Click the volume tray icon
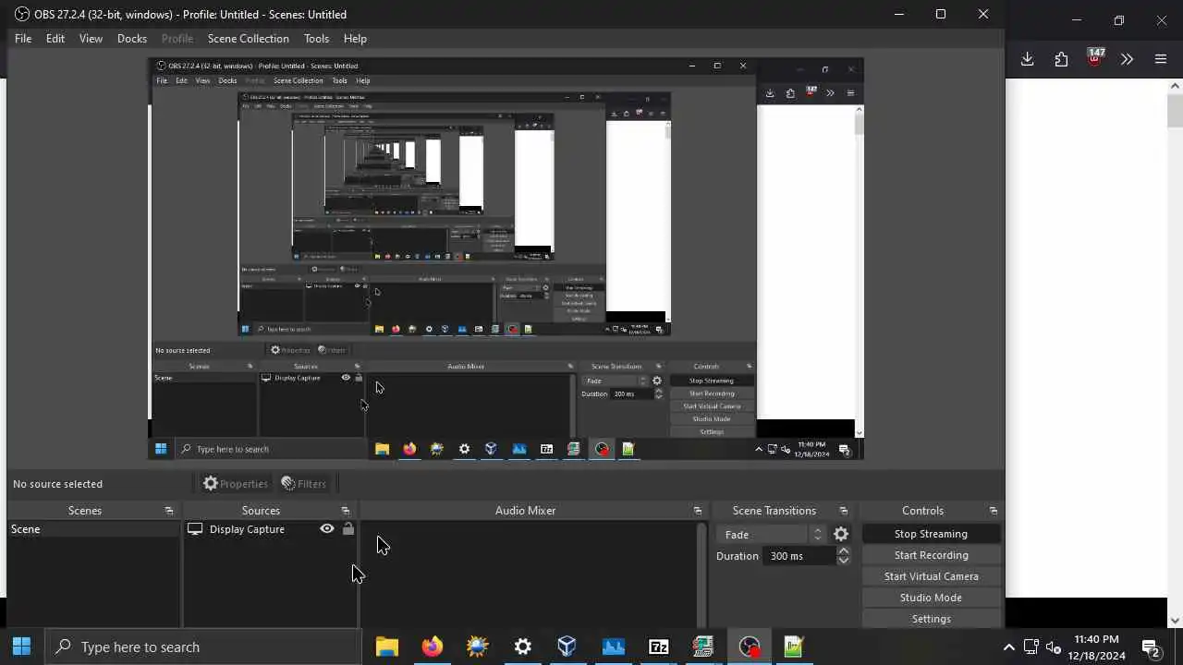The height and width of the screenshot is (665, 1183). point(1053,647)
